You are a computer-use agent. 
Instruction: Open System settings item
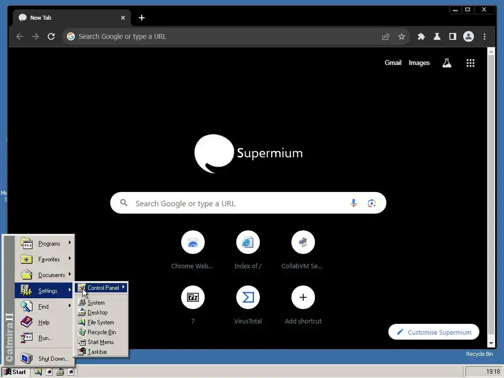point(101,303)
